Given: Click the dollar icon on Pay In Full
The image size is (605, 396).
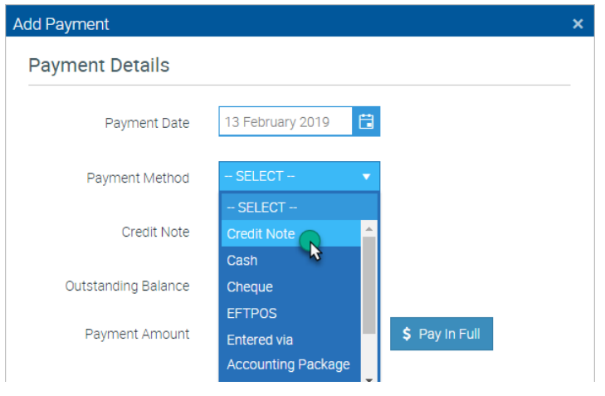Looking at the screenshot, I should 407,334.
